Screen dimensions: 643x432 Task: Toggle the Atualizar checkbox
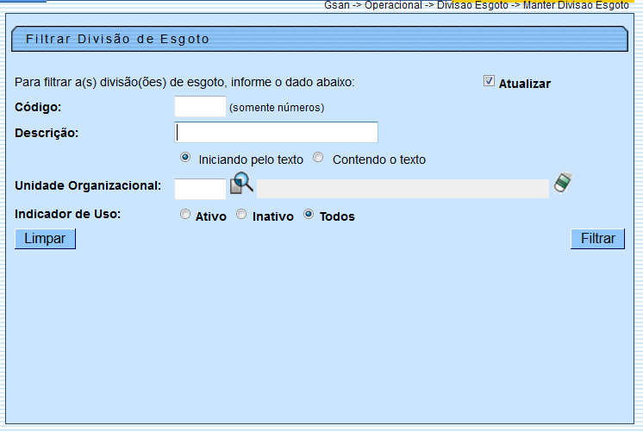pos(489,81)
